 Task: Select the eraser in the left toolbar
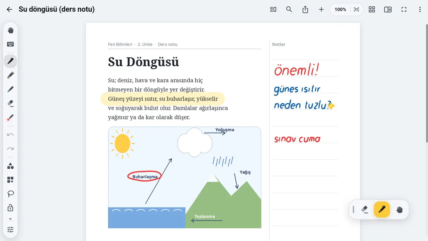[x=10, y=103]
